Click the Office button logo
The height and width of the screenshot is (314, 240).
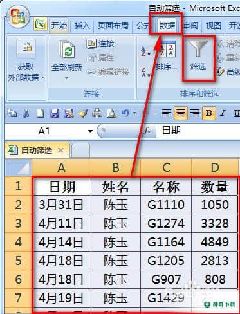click(x=18, y=17)
